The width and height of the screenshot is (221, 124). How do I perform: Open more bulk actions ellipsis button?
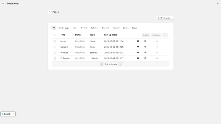165,35
